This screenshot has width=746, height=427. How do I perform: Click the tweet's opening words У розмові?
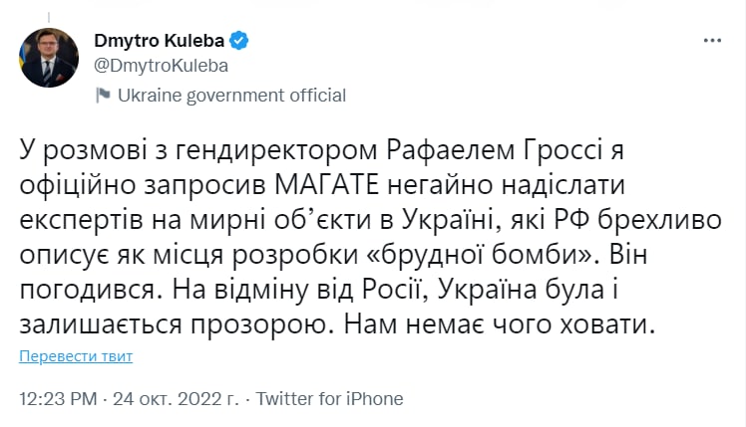[78, 151]
